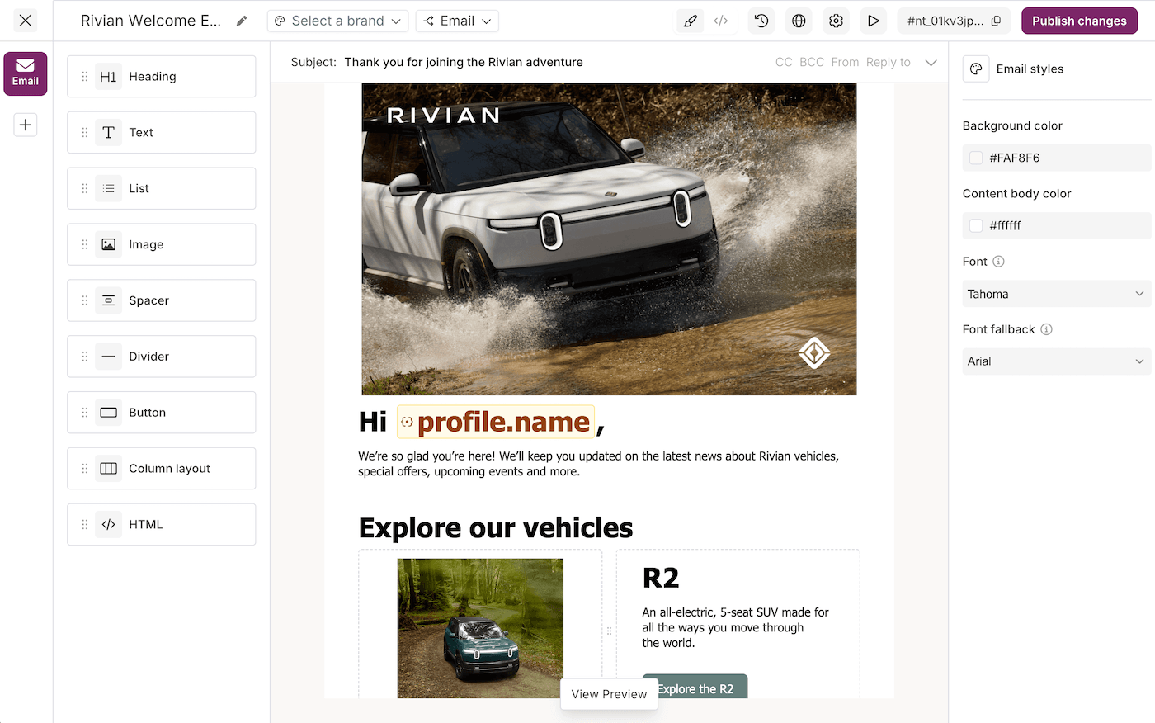
Task: Click the Publish changes button
Action: 1079,21
